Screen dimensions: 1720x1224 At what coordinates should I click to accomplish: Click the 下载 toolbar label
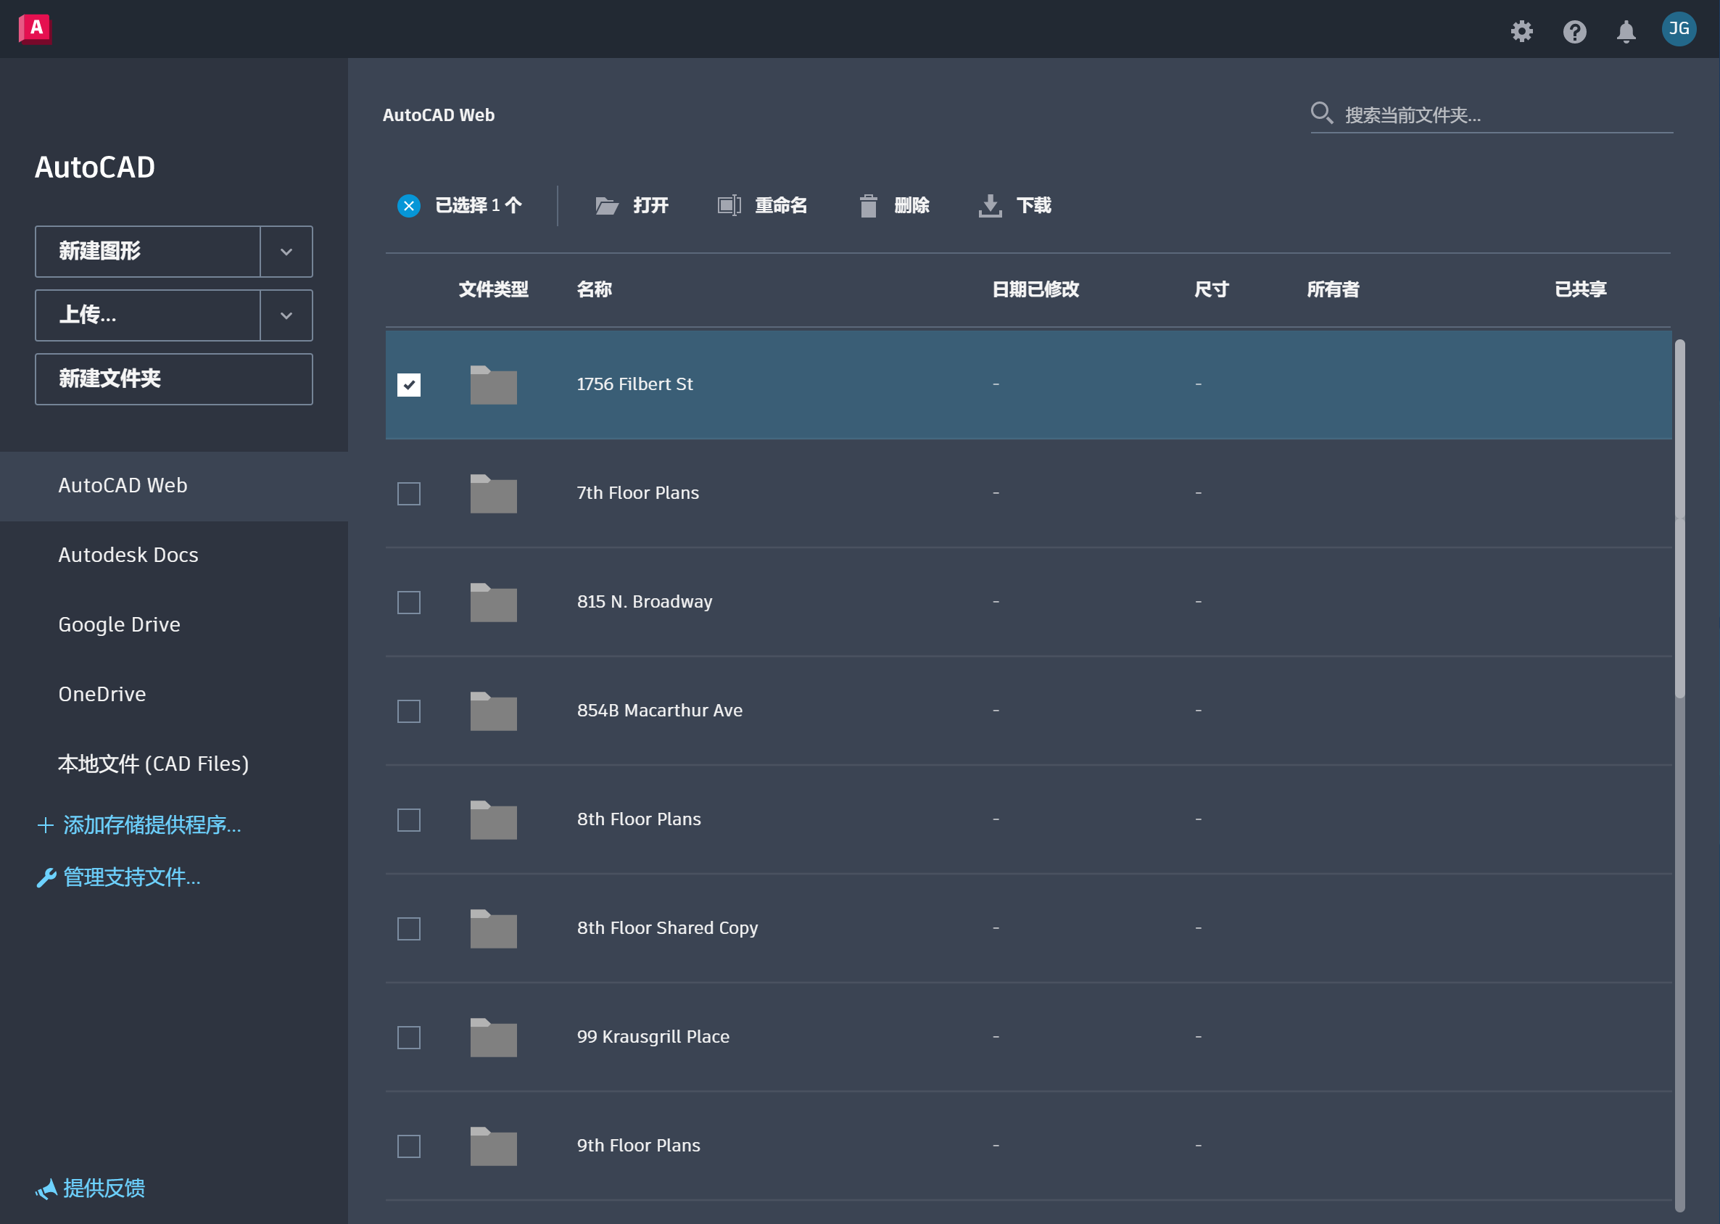[x=1033, y=206]
